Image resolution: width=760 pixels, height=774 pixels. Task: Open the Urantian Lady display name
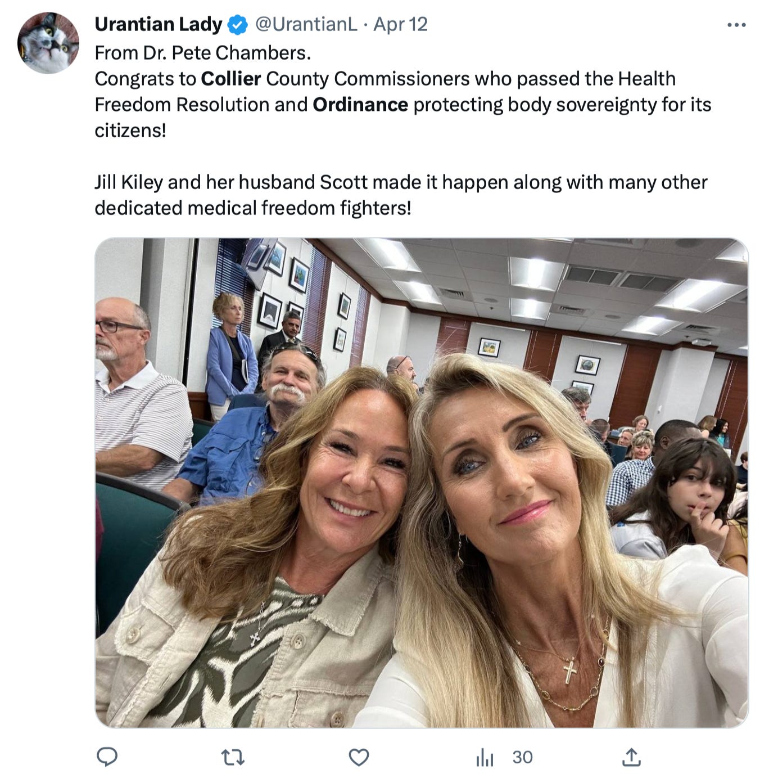point(158,24)
